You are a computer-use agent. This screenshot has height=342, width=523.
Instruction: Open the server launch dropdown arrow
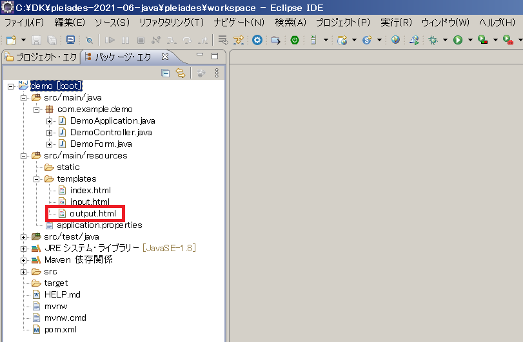[x=326, y=41]
